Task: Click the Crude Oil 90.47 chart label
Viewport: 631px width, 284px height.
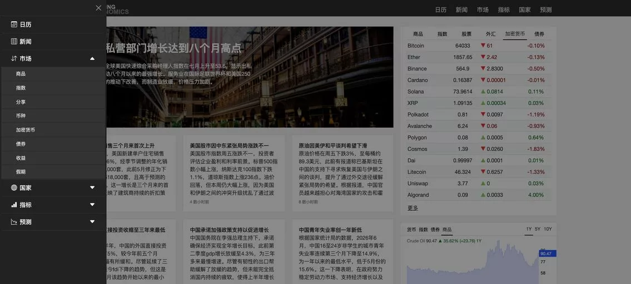Action: tap(422, 241)
